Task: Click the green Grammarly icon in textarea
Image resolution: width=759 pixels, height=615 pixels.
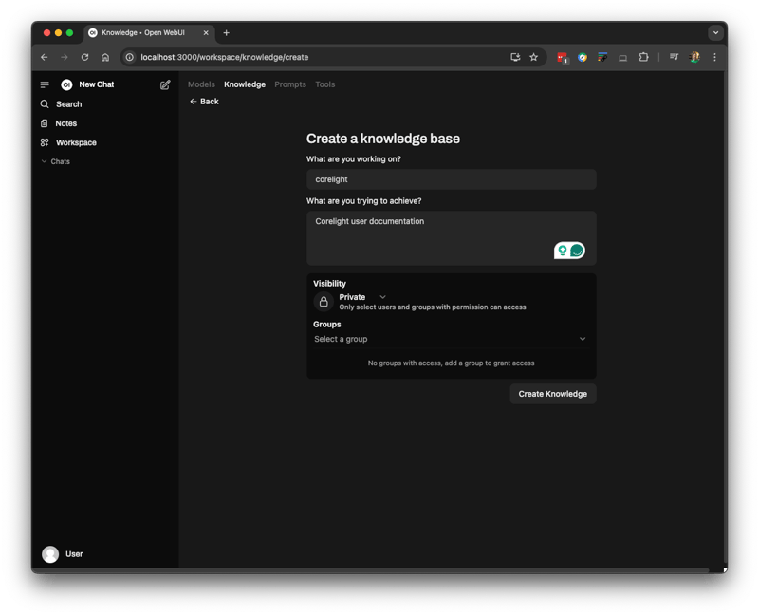Action: coord(577,251)
